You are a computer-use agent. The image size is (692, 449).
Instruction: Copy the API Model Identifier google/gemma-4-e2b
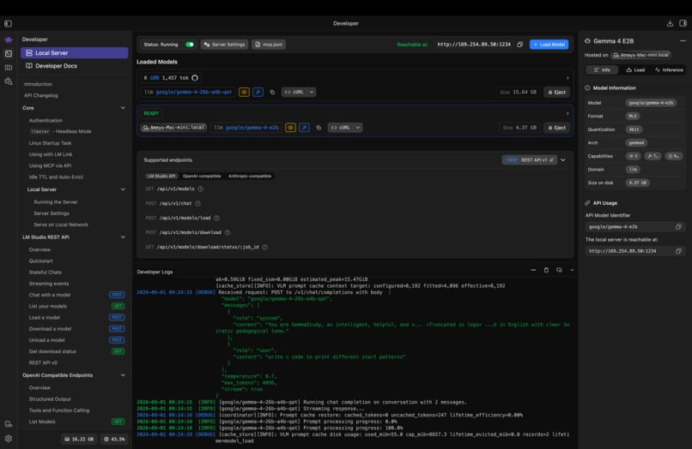[678, 226]
